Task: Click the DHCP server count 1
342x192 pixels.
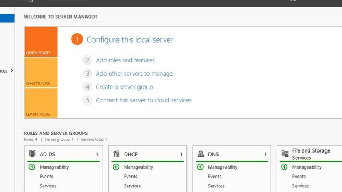Action: 181,154
